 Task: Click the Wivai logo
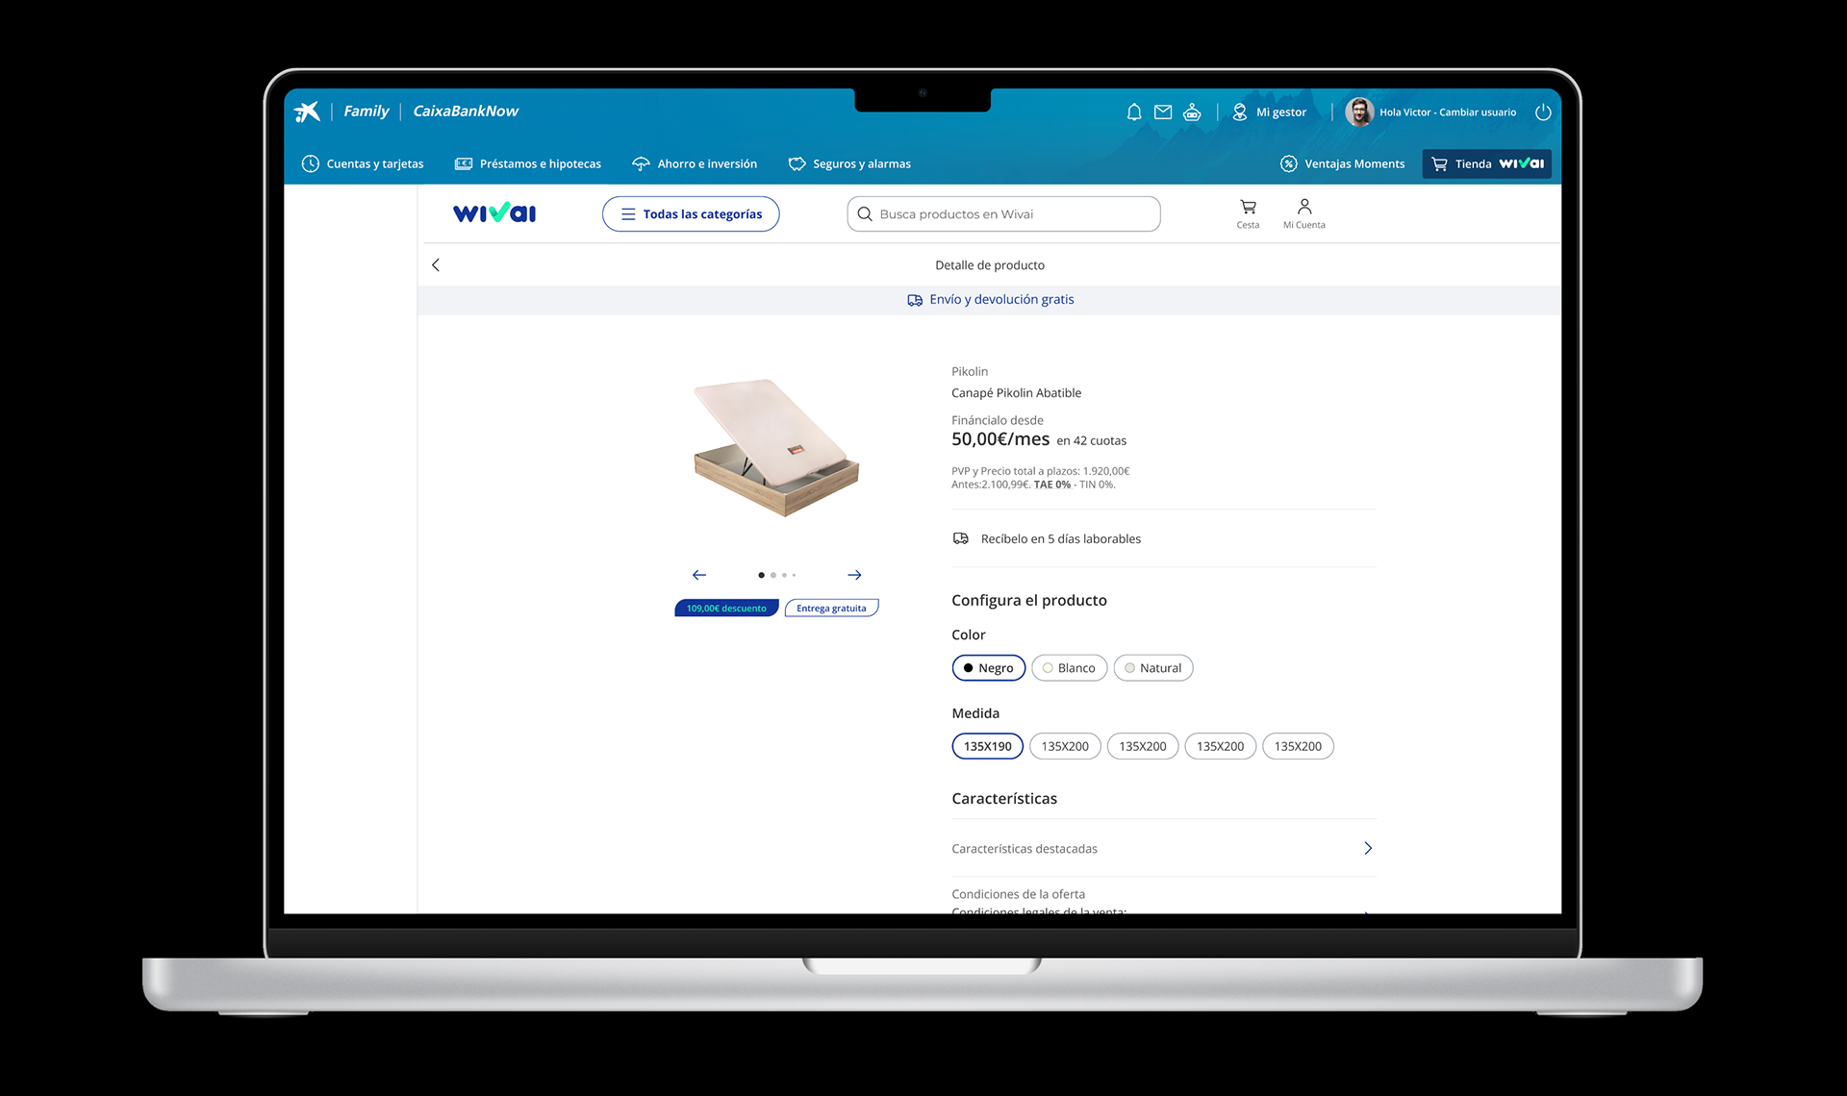click(x=494, y=213)
